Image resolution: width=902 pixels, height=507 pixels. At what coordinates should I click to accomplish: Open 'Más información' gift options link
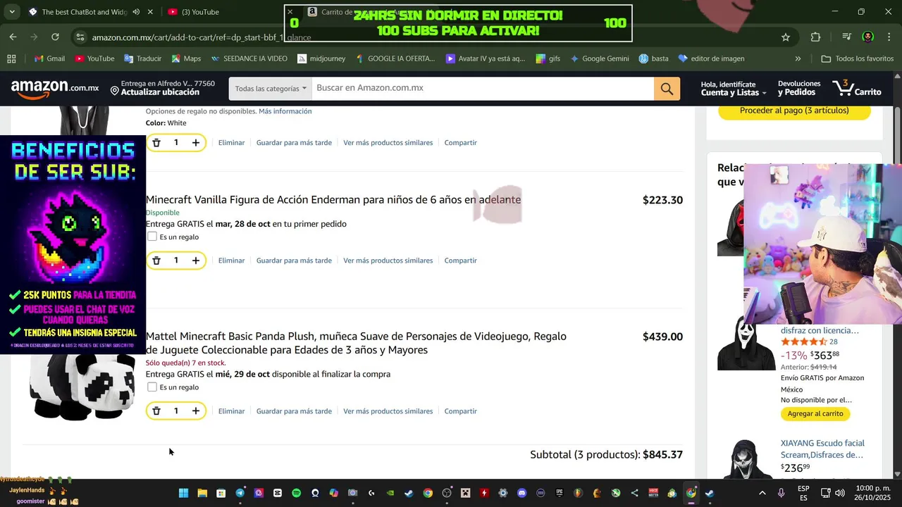click(x=285, y=111)
